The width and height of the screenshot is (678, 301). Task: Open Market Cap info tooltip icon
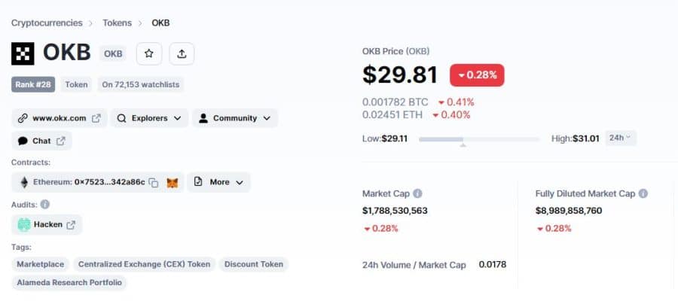[x=417, y=193]
